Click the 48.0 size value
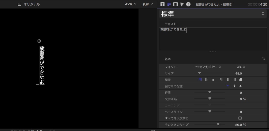The width and height of the screenshot is (269, 131). tap(238, 74)
